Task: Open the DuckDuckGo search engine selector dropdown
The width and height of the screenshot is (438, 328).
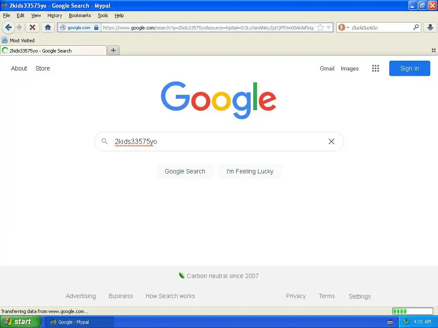Action: (x=343, y=27)
